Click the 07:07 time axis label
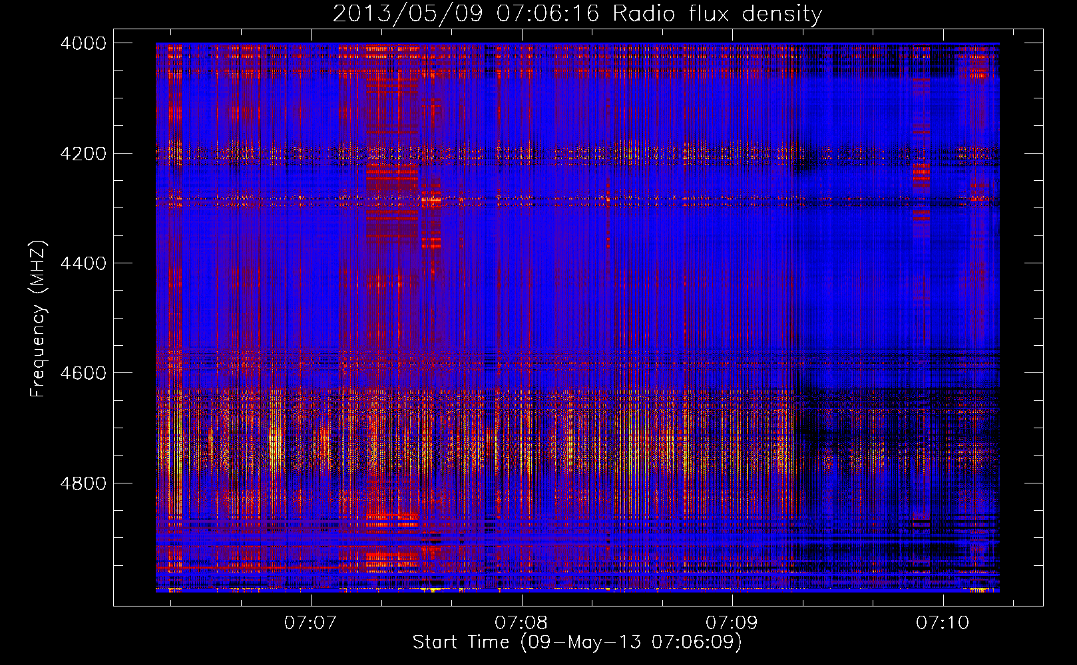 point(310,623)
